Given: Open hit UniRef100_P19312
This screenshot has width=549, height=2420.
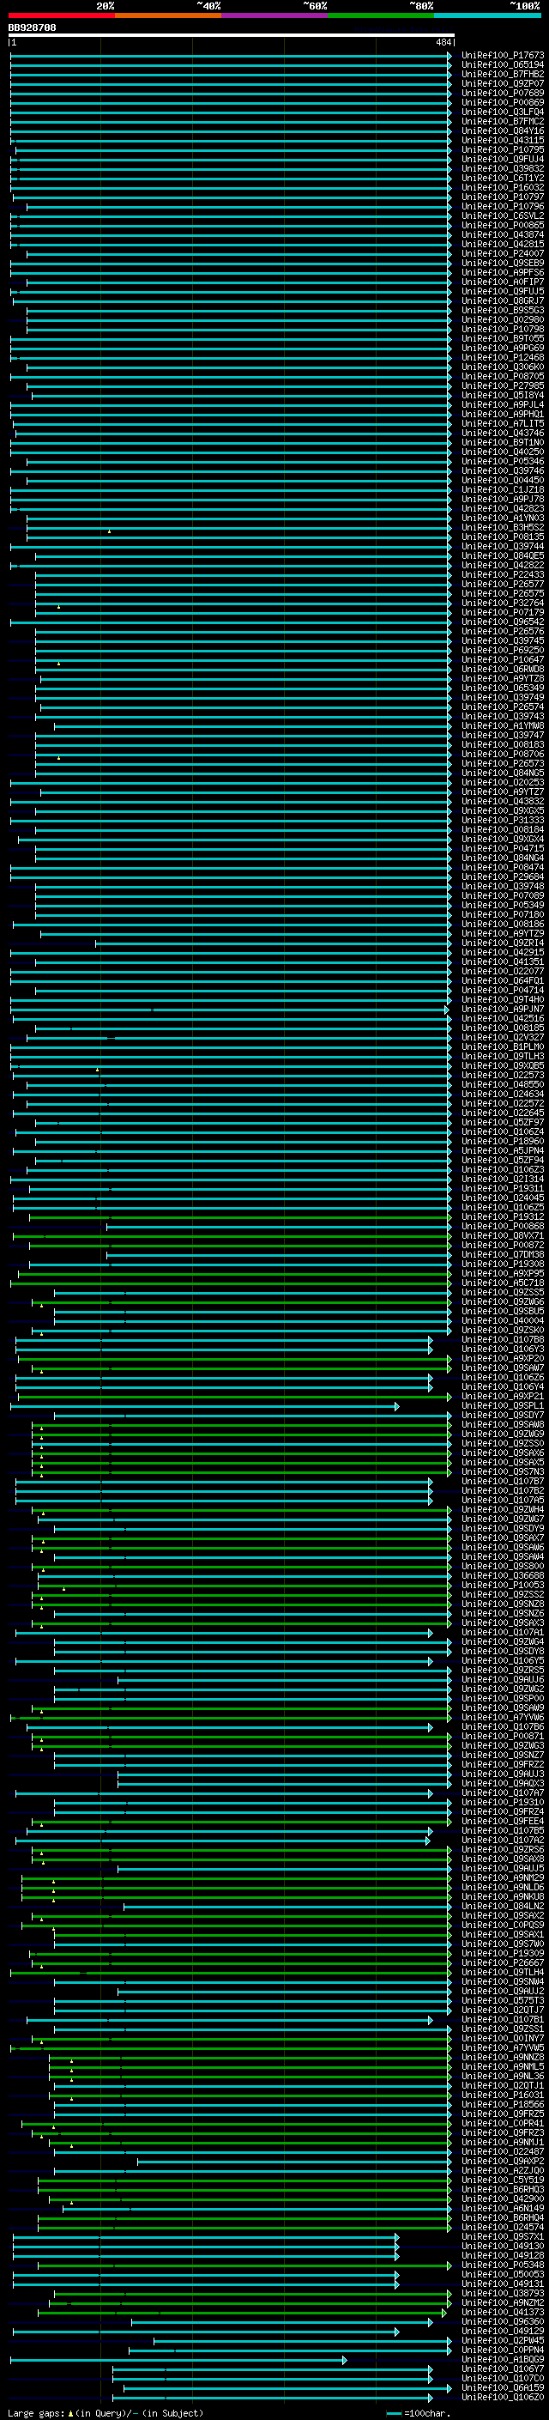Looking at the screenshot, I should click(x=503, y=1216).
